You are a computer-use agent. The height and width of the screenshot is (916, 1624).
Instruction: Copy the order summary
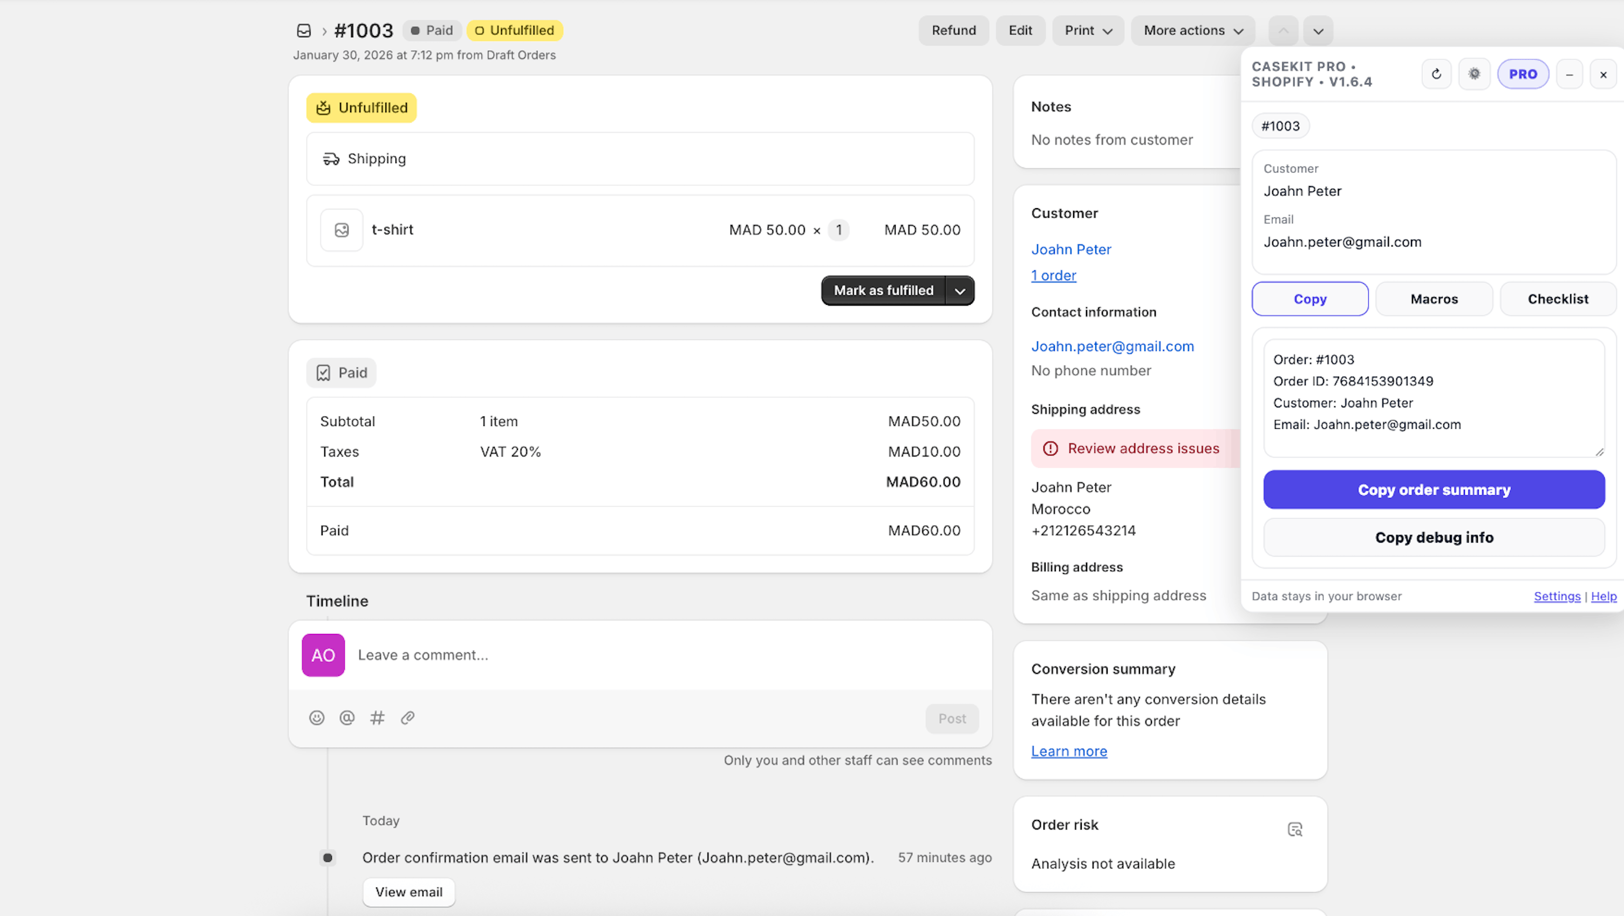[1434, 489]
